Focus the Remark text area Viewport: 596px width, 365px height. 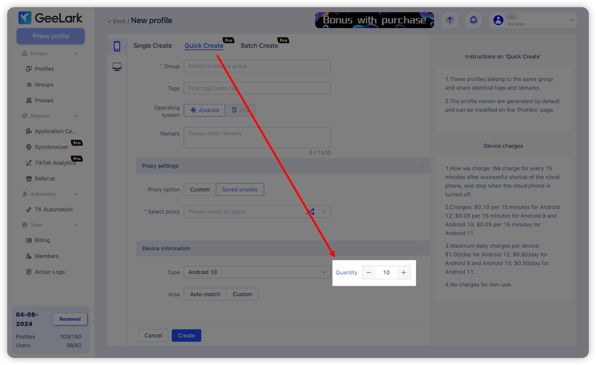click(257, 138)
